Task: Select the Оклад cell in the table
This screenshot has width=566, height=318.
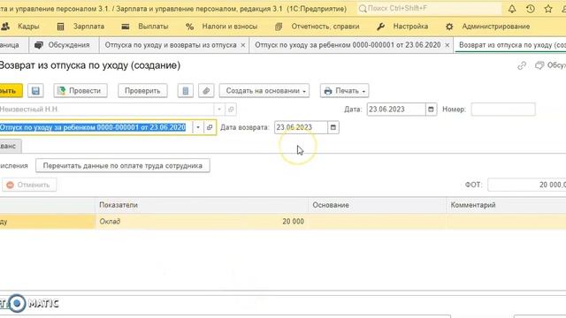Action: (x=110, y=222)
